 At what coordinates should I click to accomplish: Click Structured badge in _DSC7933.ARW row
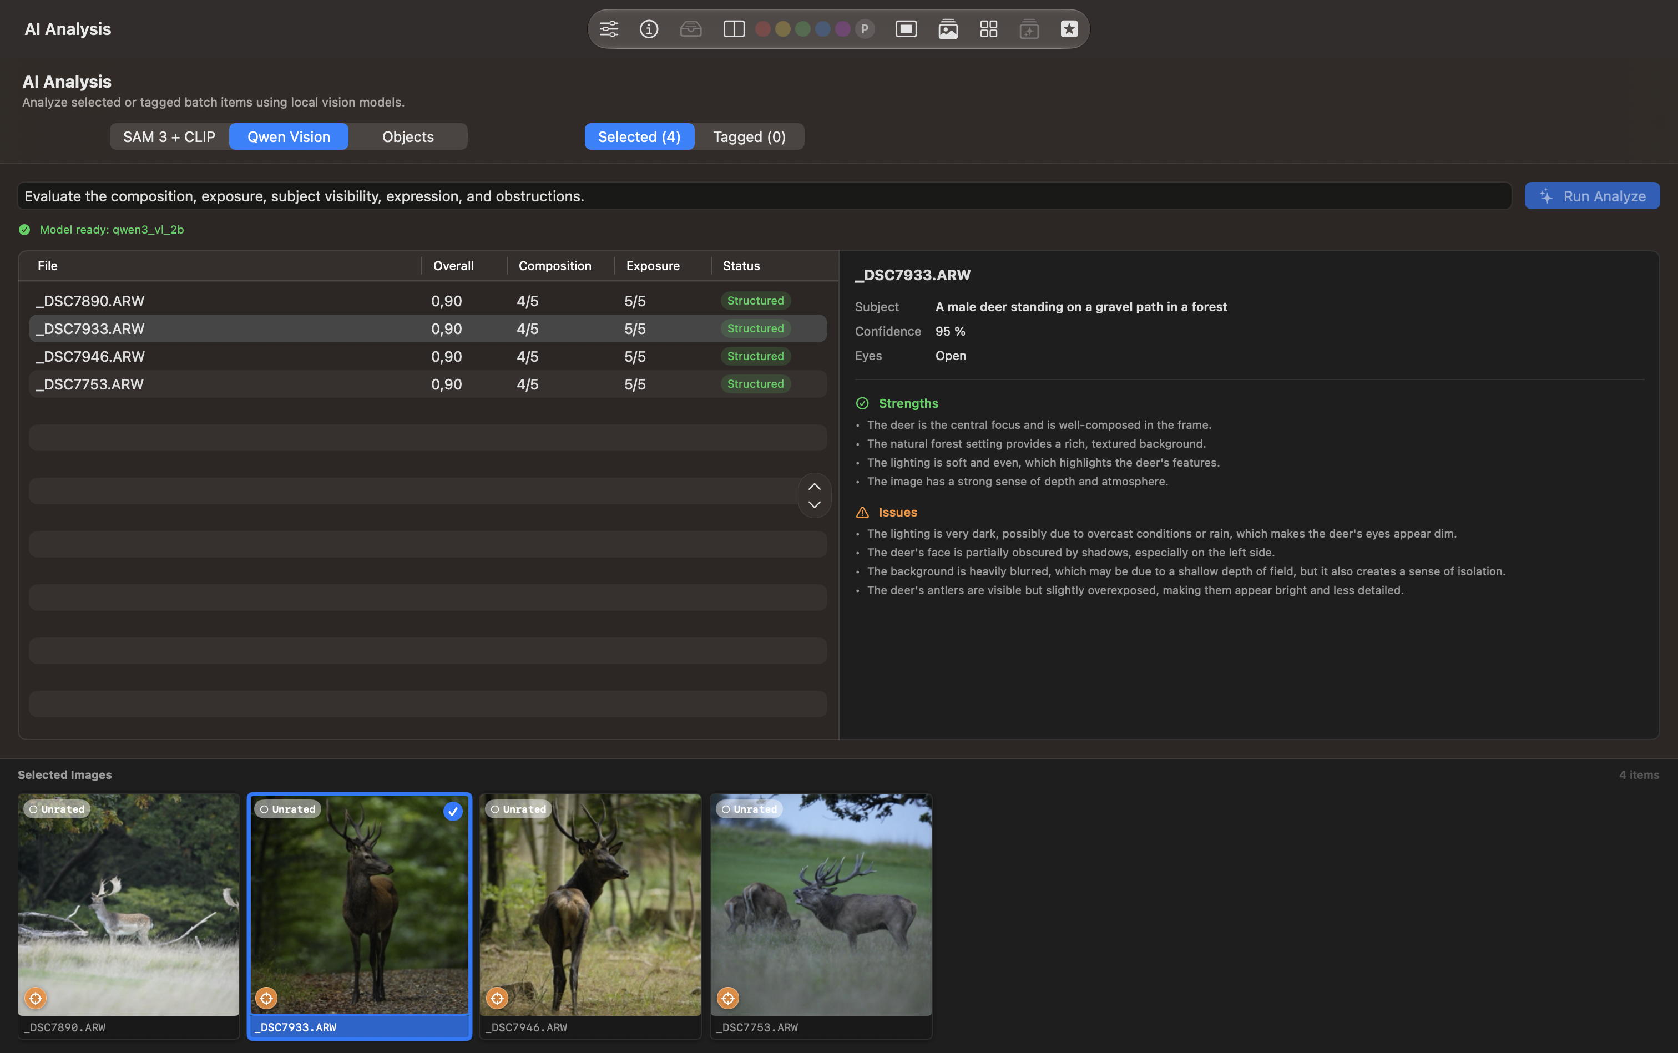coord(755,328)
